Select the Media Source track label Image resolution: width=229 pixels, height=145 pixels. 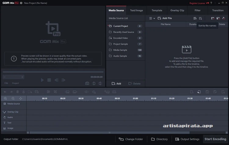click(13, 104)
